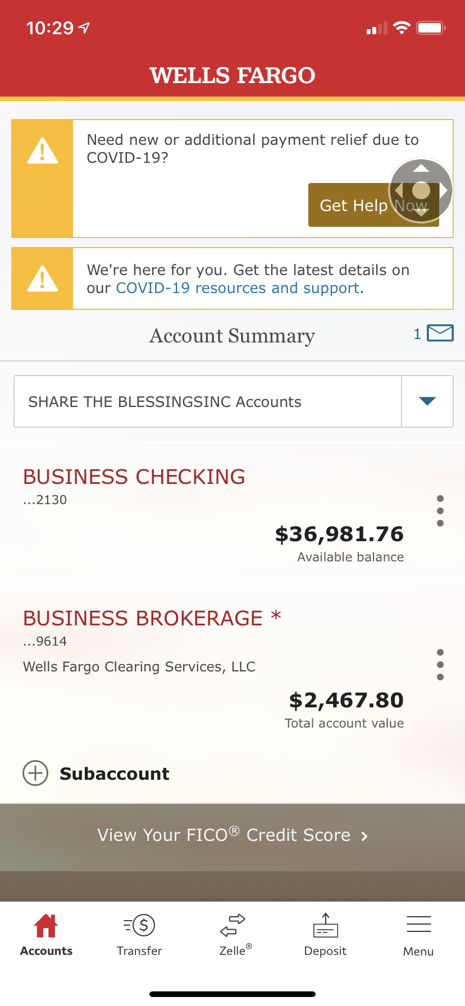Open the messages envelope icon
The image size is (465, 1006).
(x=440, y=333)
